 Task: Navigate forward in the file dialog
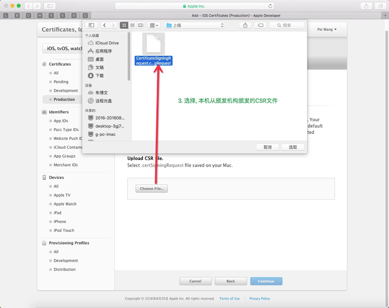pyautogui.click(x=113, y=25)
